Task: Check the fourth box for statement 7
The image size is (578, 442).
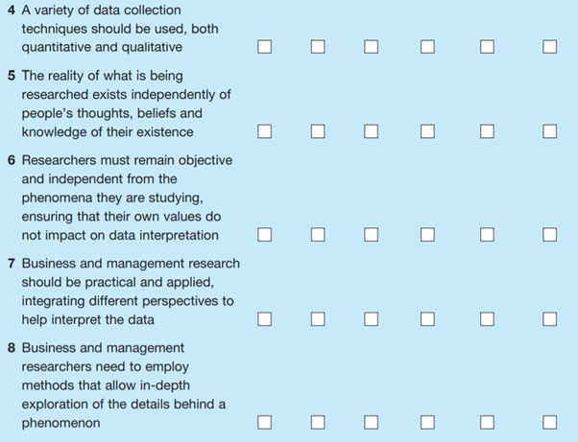Action: (427, 319)
